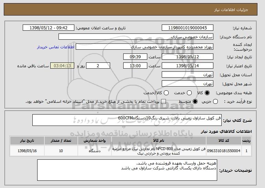The height and width of the screenshot is (188, 265).
Task: Click the ساعت باقی مانده label
Action: pyautogui.click(x=33, y=66)
